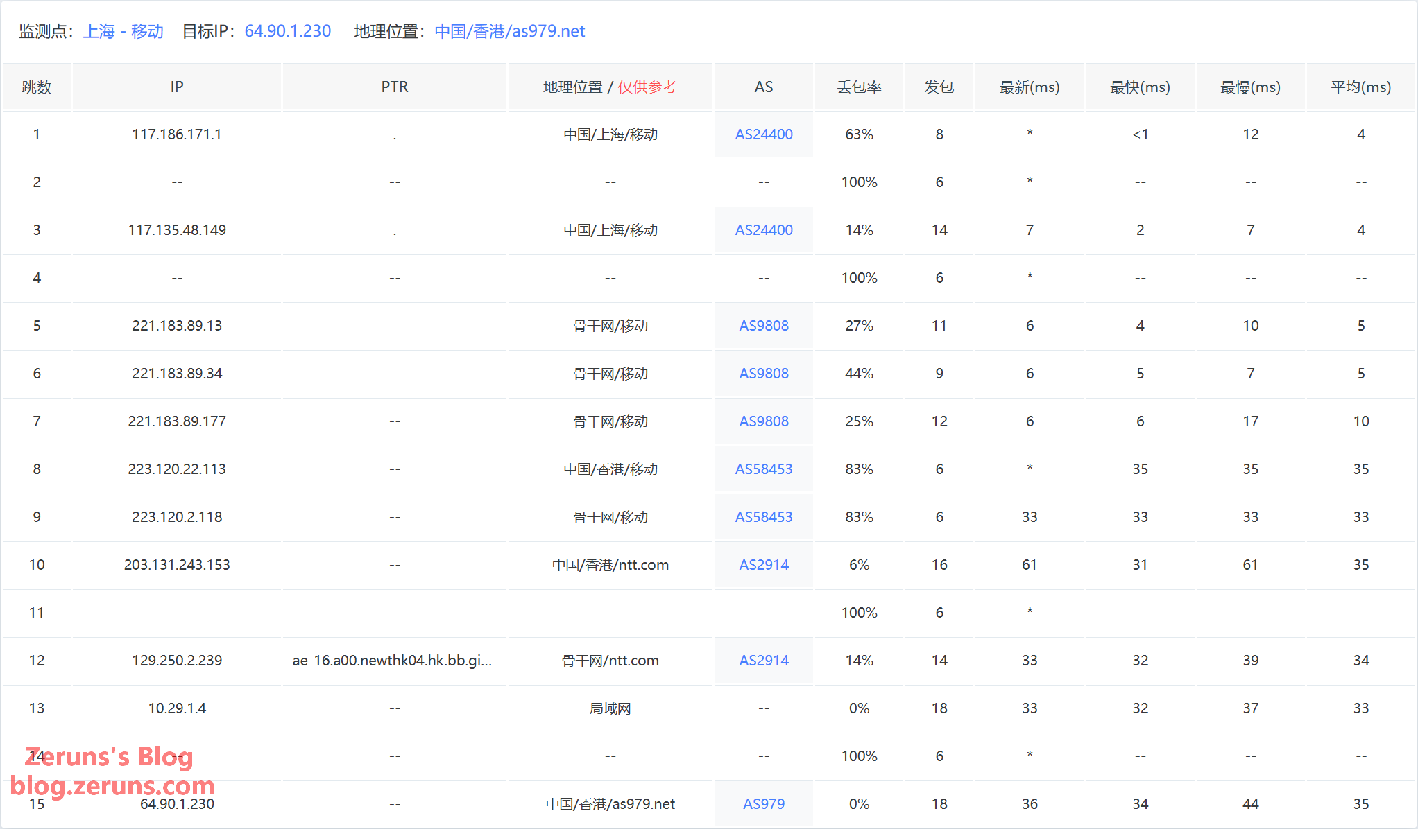
Task: Click the PTR column header
Action: 394,87
